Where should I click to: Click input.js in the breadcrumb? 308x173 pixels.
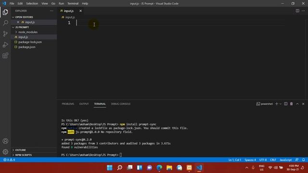(x=70, y=17)
